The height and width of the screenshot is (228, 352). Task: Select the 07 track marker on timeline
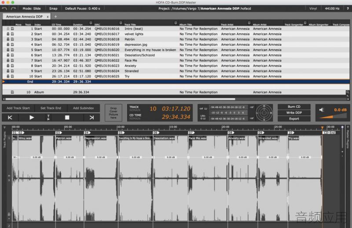[191, 133]
